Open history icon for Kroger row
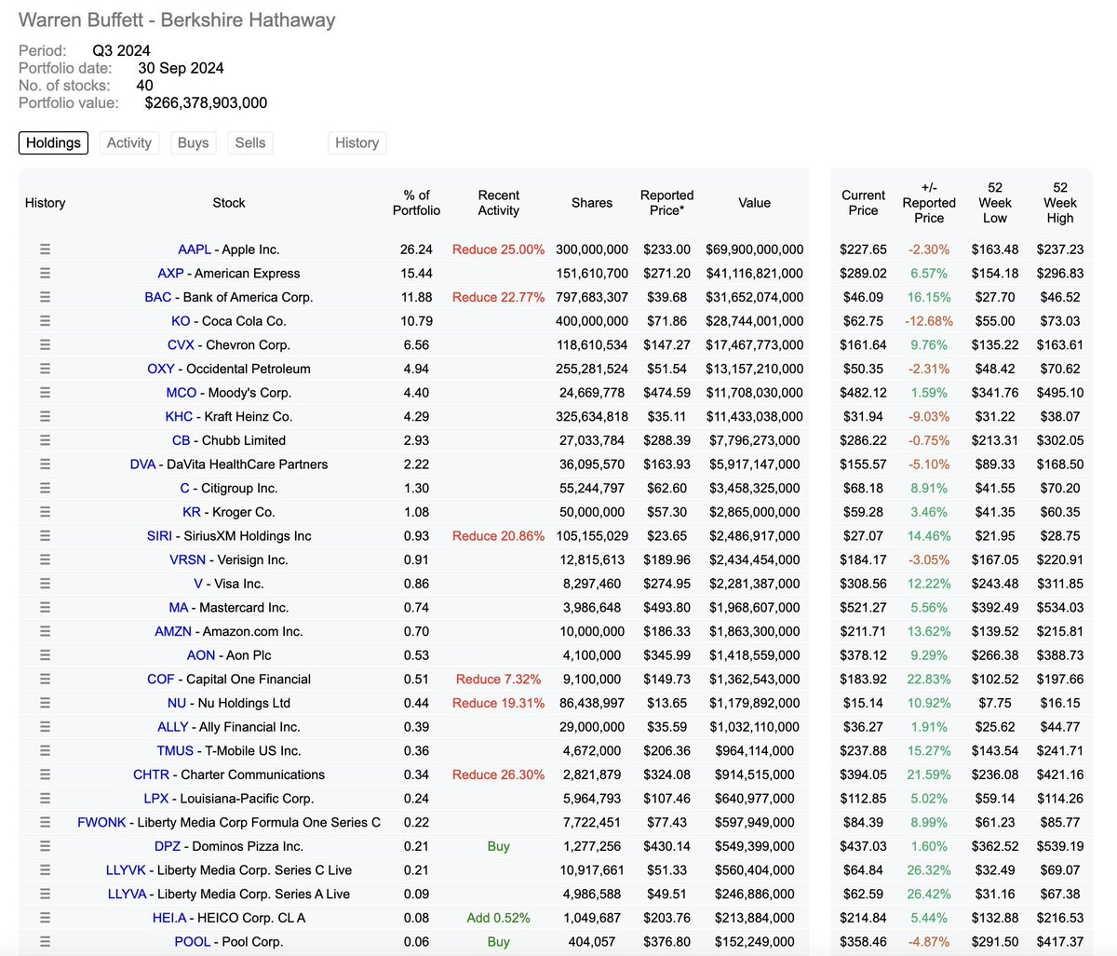This screenshot has width=1117, height=956. 45,512
